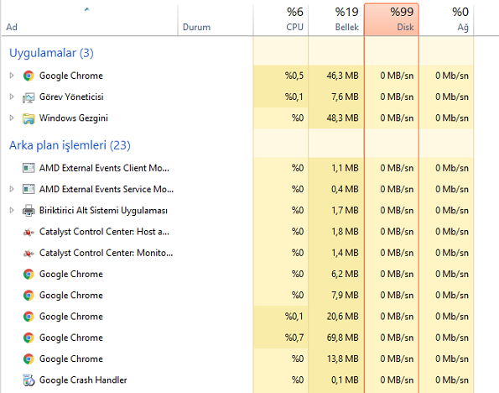Sort processes by the Ad column
The height and width of the screenshot is (393, 499).
(90, 19)
